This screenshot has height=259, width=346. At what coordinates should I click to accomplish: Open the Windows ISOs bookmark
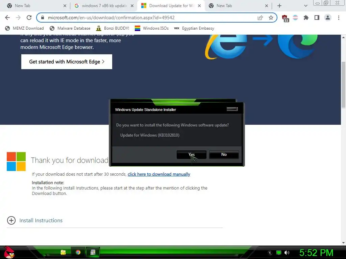[152, 28]
